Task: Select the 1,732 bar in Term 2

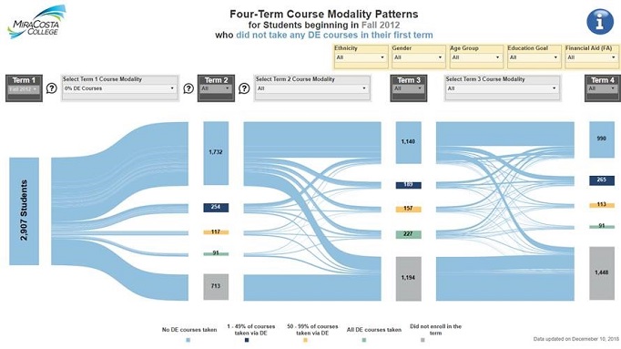Action: pos(216,153)
